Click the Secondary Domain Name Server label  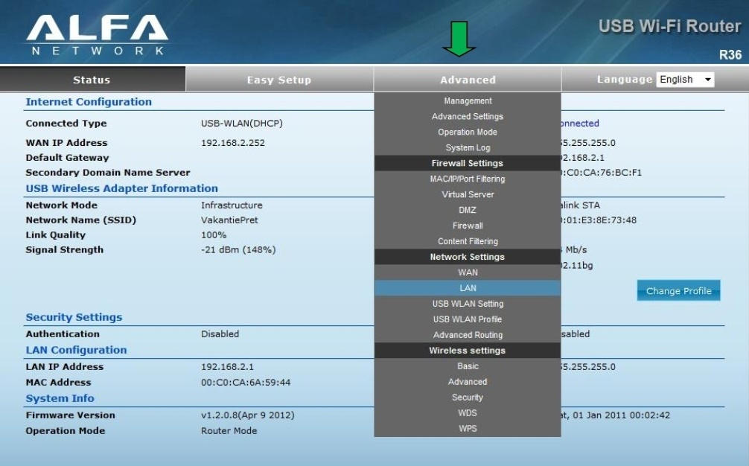click(108, 173)
